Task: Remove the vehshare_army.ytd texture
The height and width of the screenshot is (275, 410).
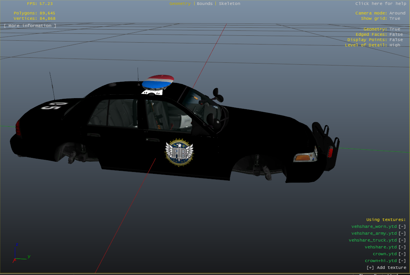Action: coord(402,234)
